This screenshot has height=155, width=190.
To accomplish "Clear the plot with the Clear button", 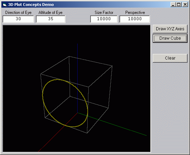I will pyautogui.click(x=170, y=58).
